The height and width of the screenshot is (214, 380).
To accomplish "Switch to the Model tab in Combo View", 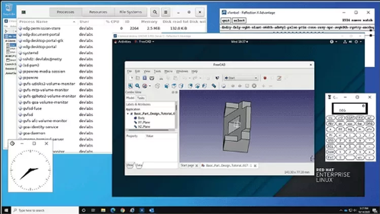I will (x=130, y=98).
